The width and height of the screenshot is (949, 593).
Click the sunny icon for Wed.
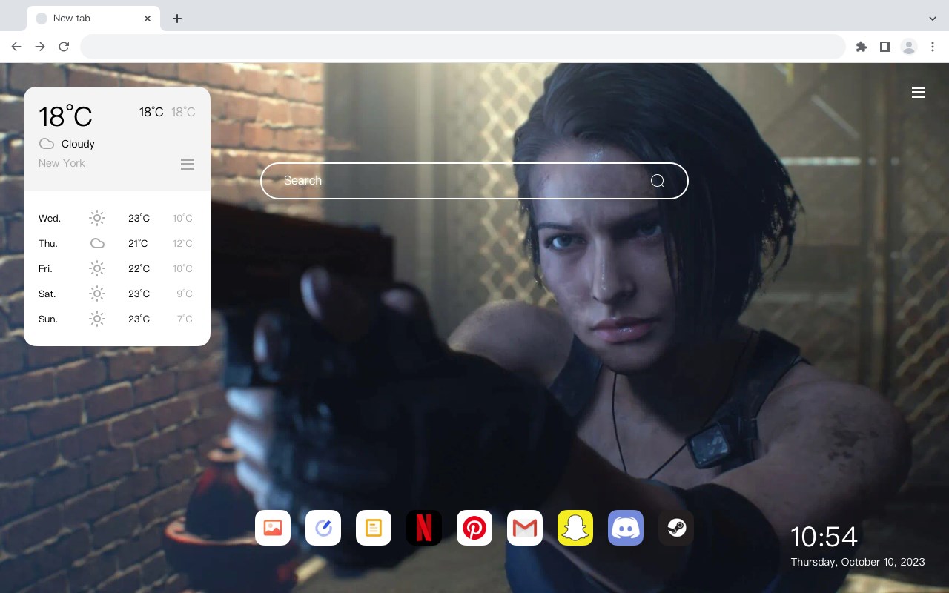pyautogui.click(x=97, y=218)
